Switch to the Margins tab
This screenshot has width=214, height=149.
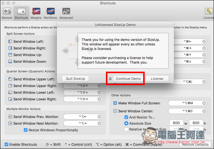click(36, 14)
